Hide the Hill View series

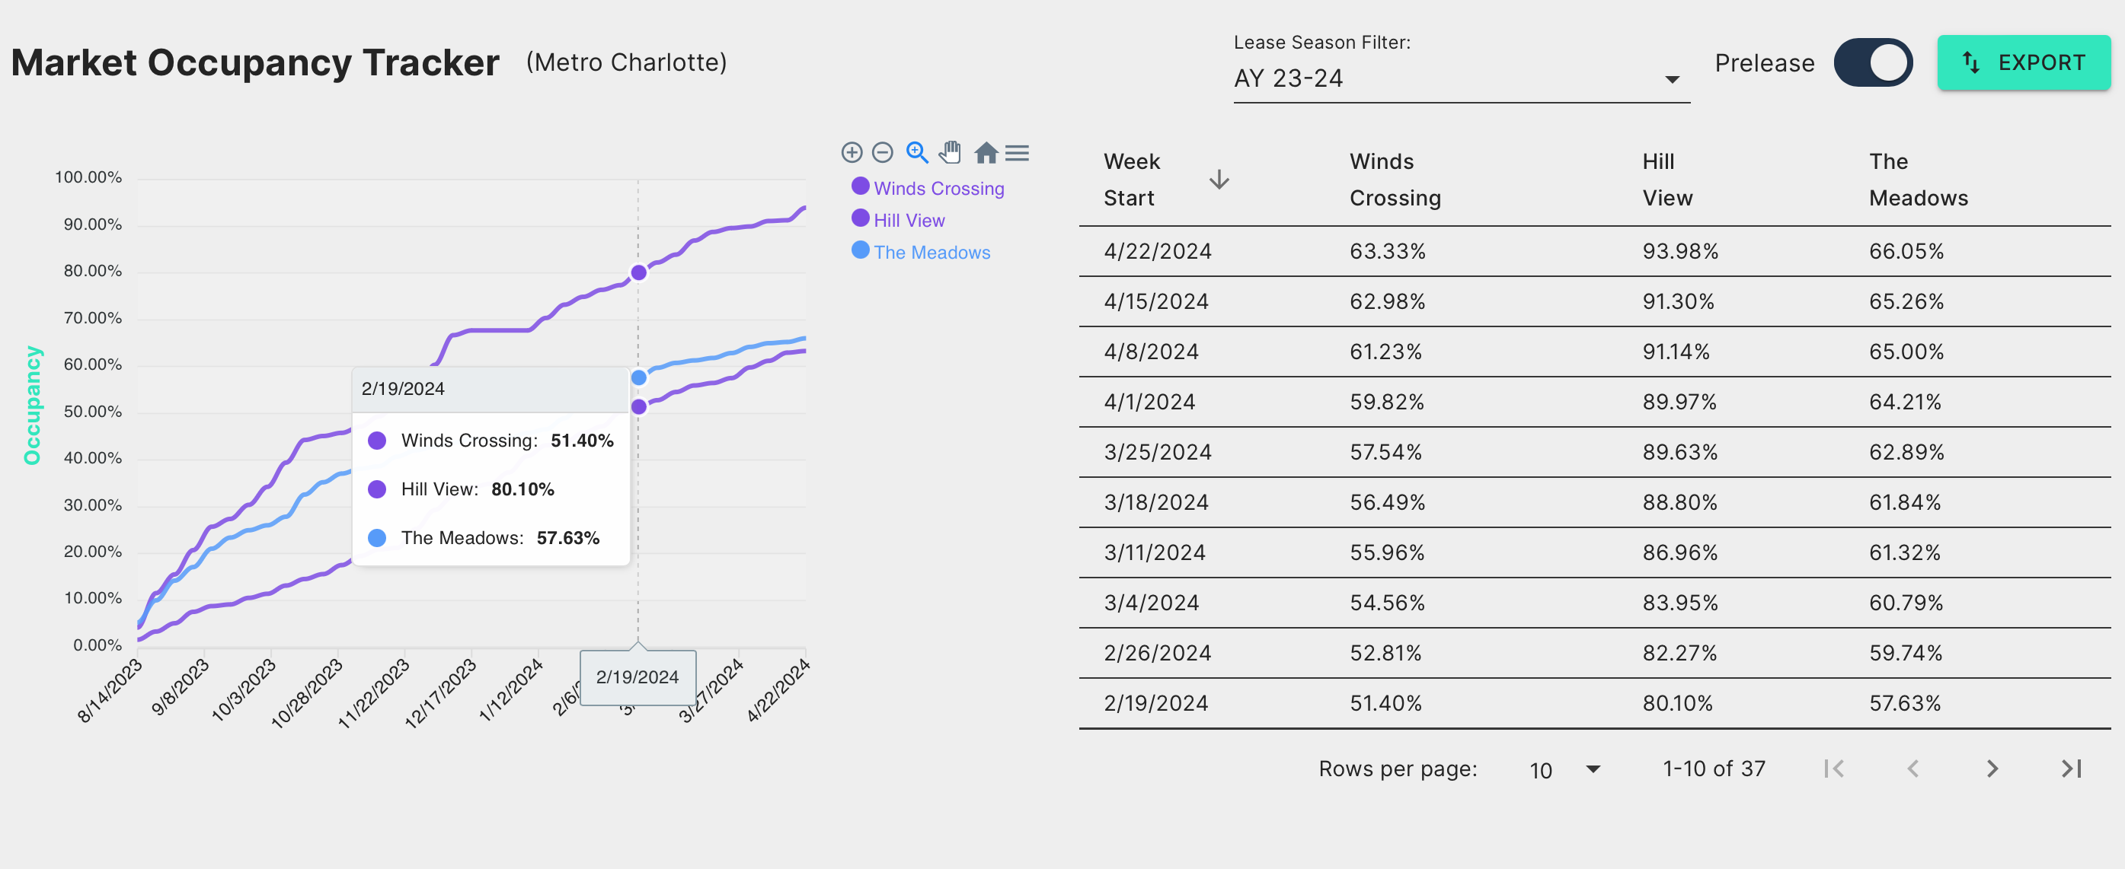pyautogui.click(x=908, y=220)
